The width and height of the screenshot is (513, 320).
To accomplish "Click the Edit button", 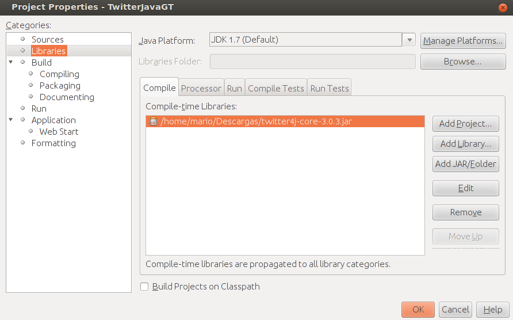I will (x=466, y=188).
